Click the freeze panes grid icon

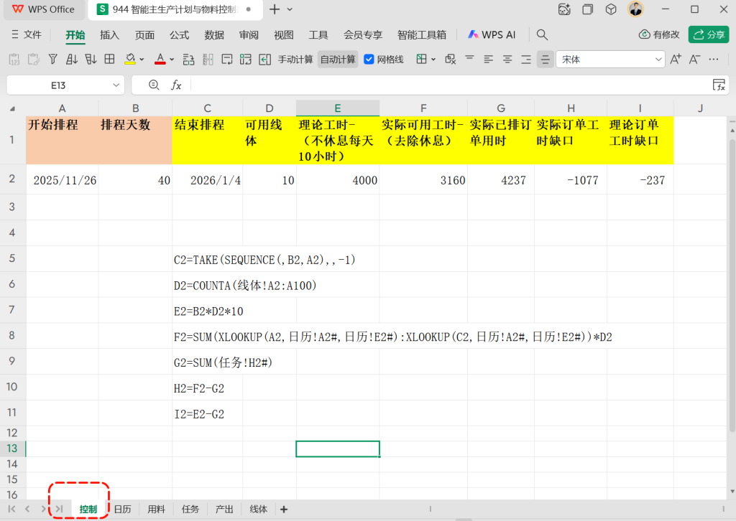(421, 59)
